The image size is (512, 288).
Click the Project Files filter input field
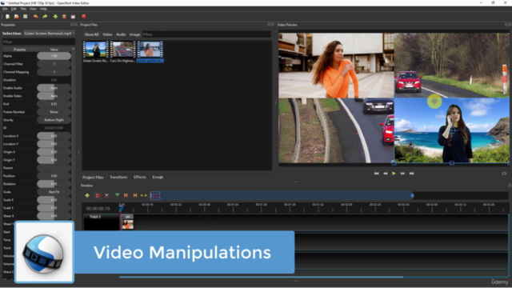[206, 34]
